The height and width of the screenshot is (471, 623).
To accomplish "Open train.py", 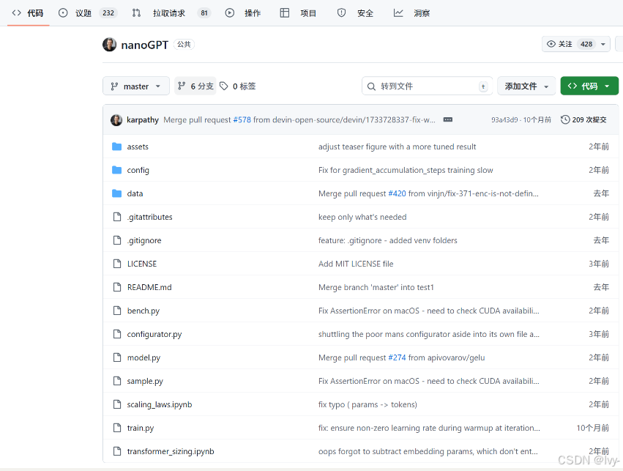I will 141,428.
